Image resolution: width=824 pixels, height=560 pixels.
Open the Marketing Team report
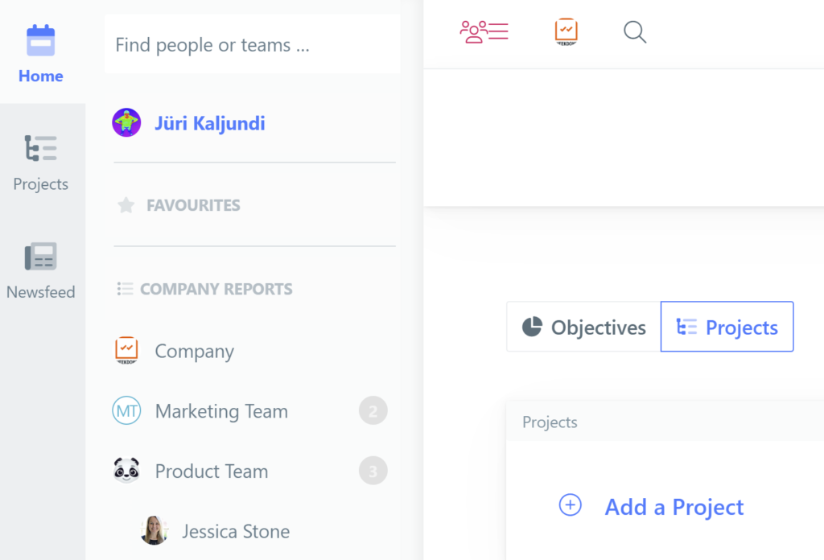[x=221, y=411]
